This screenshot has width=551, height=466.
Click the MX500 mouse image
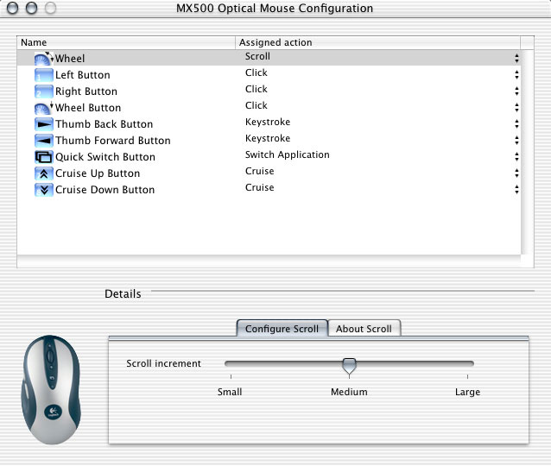(51, 389)
